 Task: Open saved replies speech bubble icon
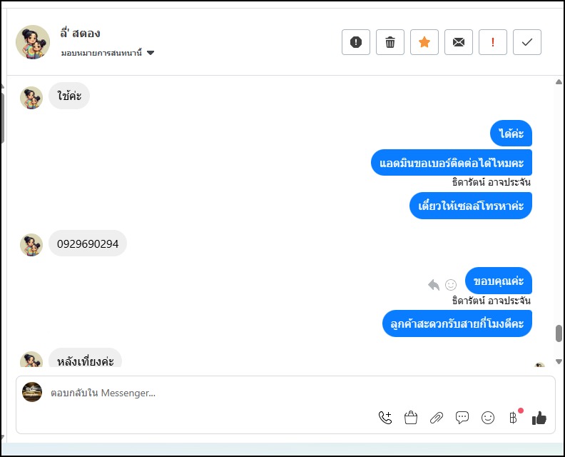tap(462, 418)
